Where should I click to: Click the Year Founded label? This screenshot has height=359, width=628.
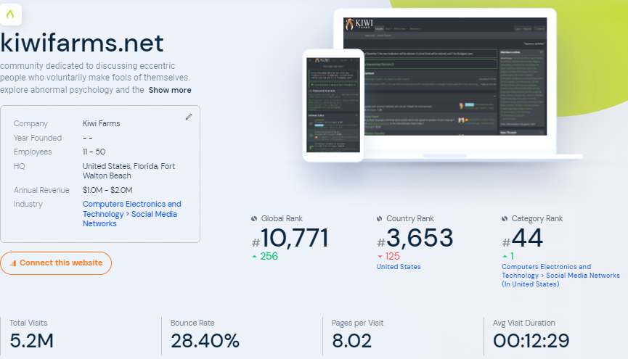pyautogui.click(x=38, y=138)
